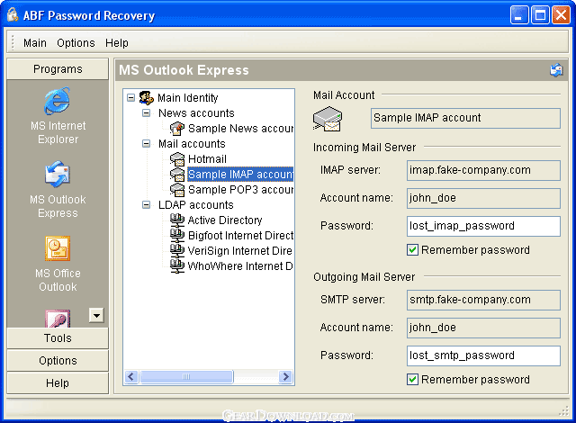Click the WhoWhere Internet Directory icon
576x423 pixels.
coord(177,265)
